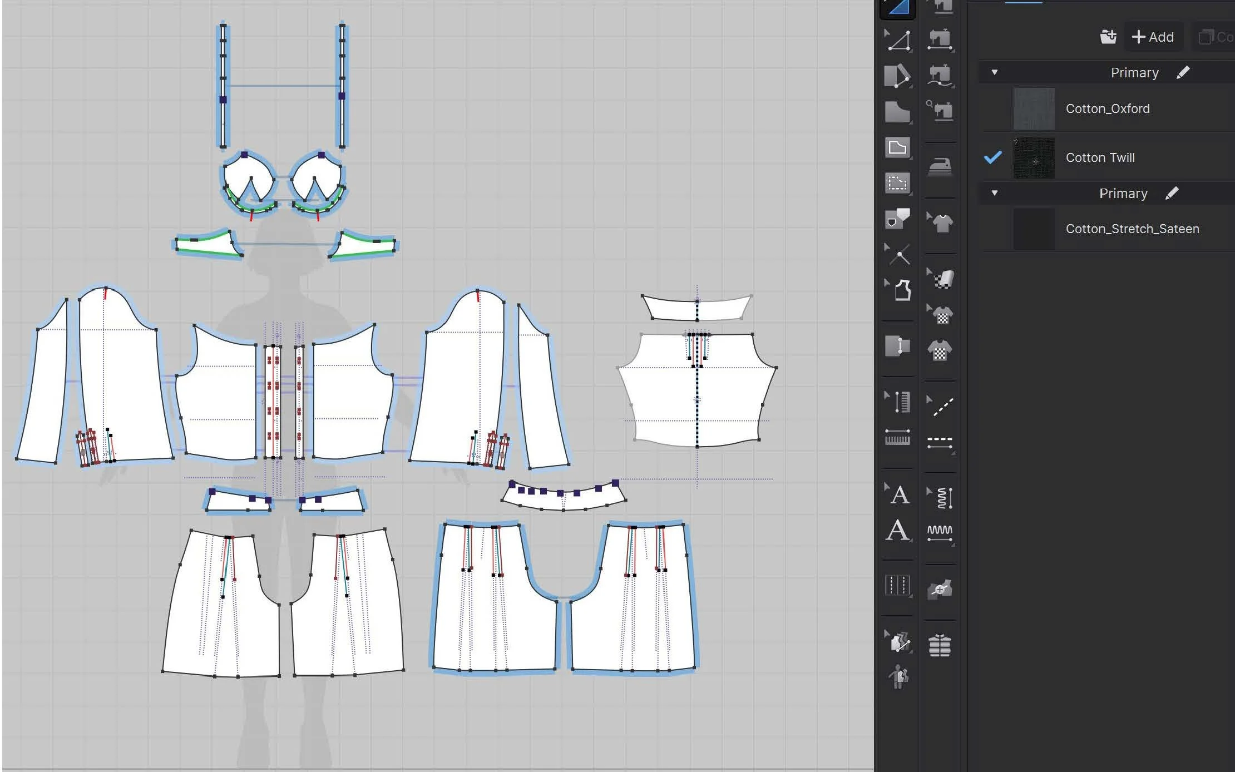Click the Steam iron tool
1235x772 pixels.
pyautogui.click(x=940, y=166)
